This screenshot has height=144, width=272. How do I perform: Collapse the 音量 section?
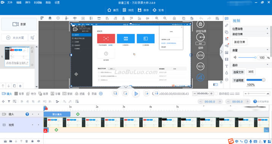click(267, 50)
